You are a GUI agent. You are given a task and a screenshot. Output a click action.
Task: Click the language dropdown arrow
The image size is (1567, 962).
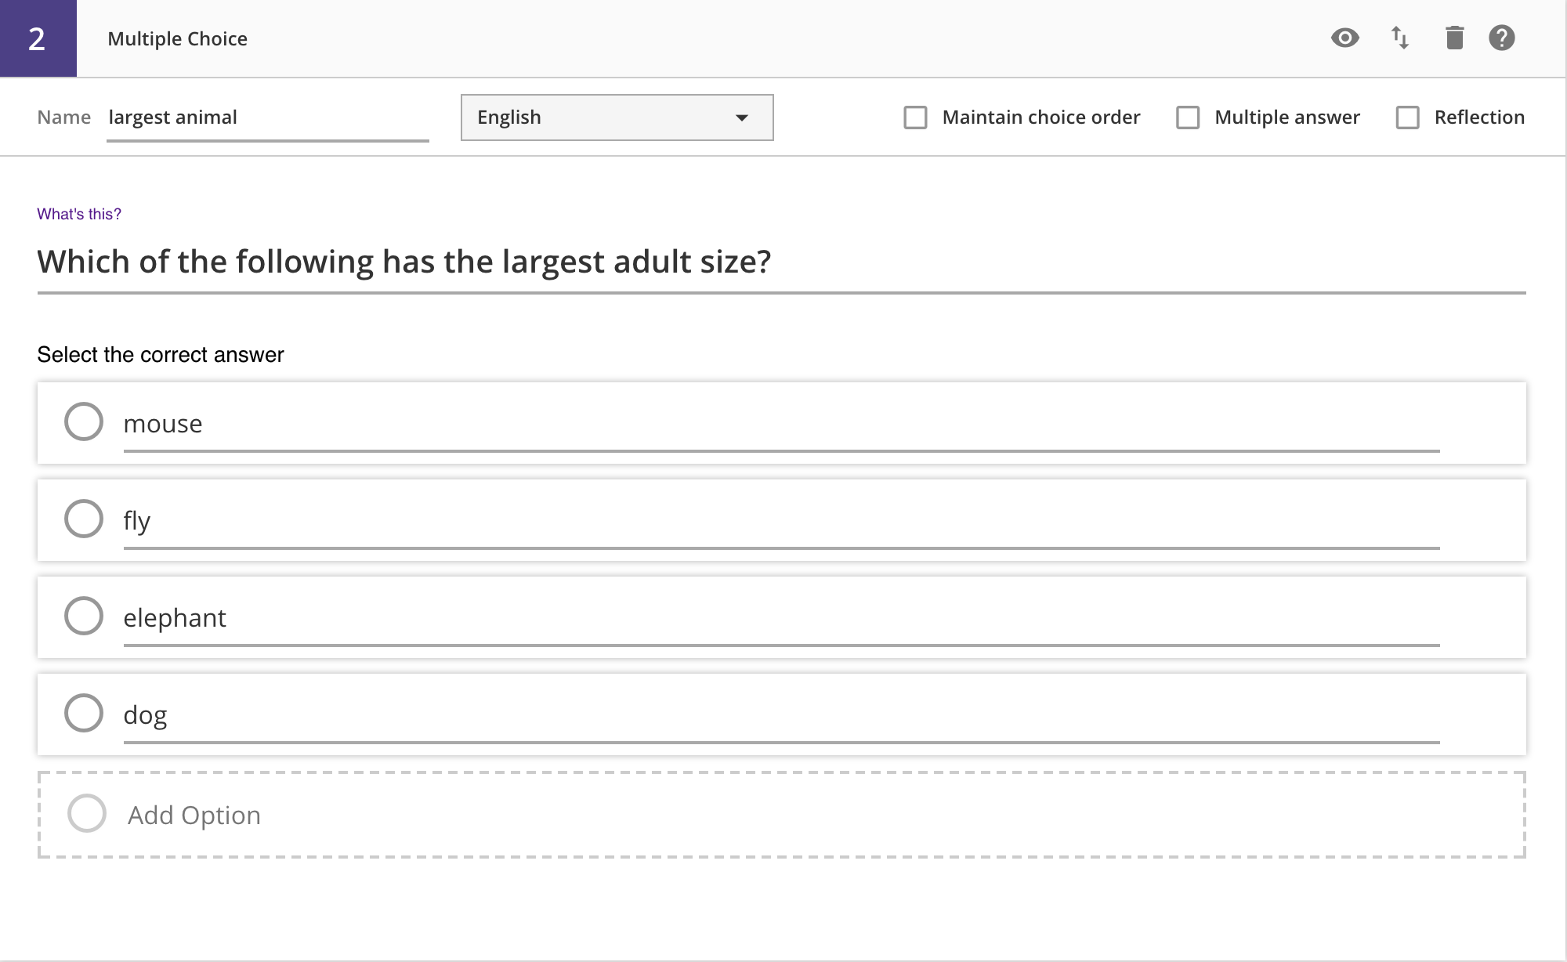pos(741,118)
